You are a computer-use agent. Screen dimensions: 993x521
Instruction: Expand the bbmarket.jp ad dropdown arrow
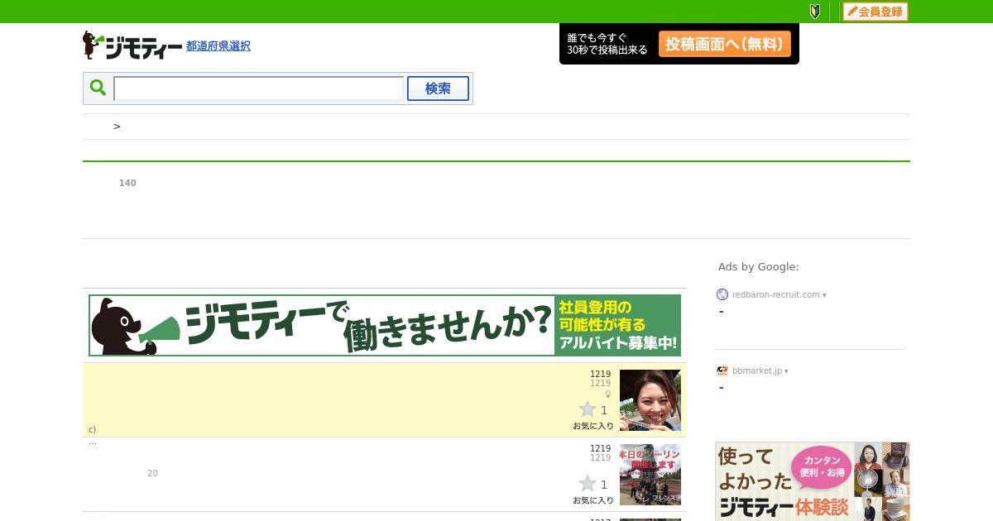(x=786, y=371)
